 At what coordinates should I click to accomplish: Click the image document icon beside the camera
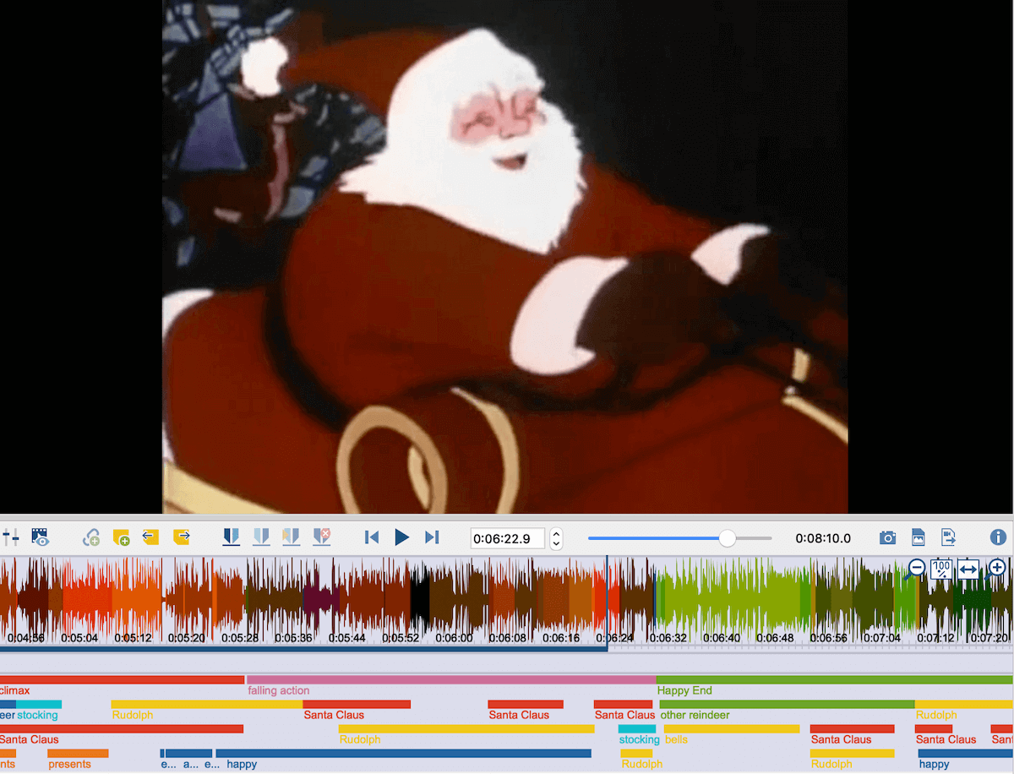click(x=918, y=537)
